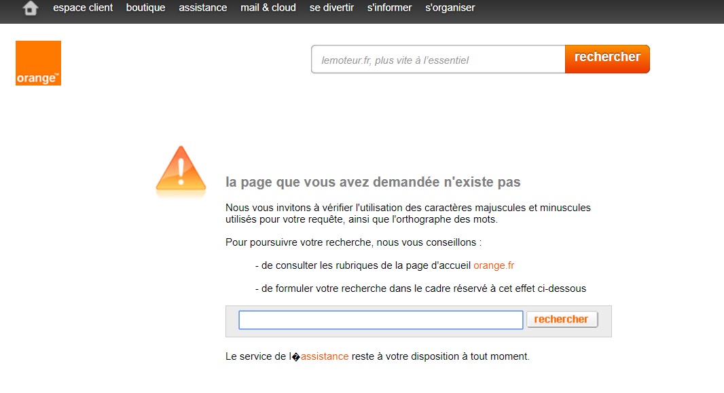Screen dimensions: 724x393
Task: Click the heading 'la page que vous avez demandée n'existe pas'
Action: click(x=373, y=182)
